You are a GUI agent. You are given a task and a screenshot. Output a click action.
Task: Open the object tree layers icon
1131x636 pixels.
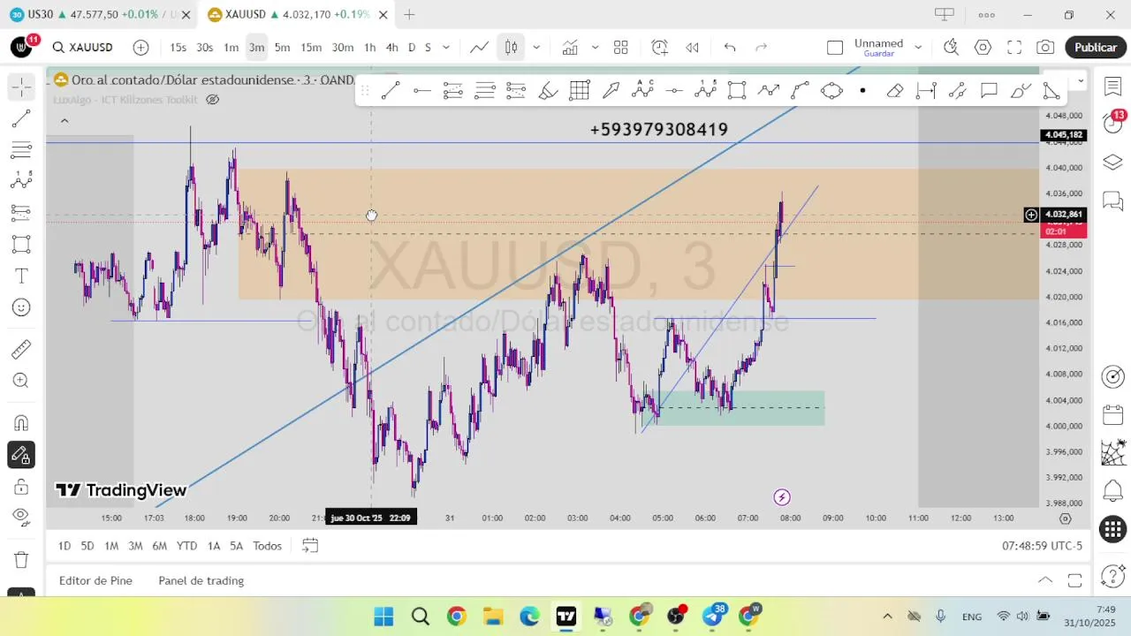(1112, 163)
